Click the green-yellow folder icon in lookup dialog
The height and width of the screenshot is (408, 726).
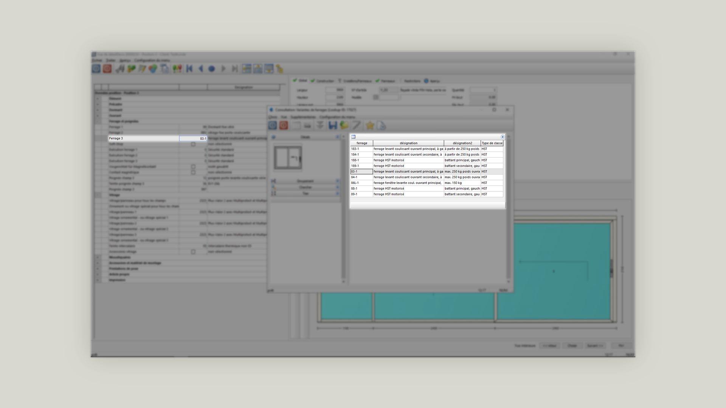coord(344,125)
